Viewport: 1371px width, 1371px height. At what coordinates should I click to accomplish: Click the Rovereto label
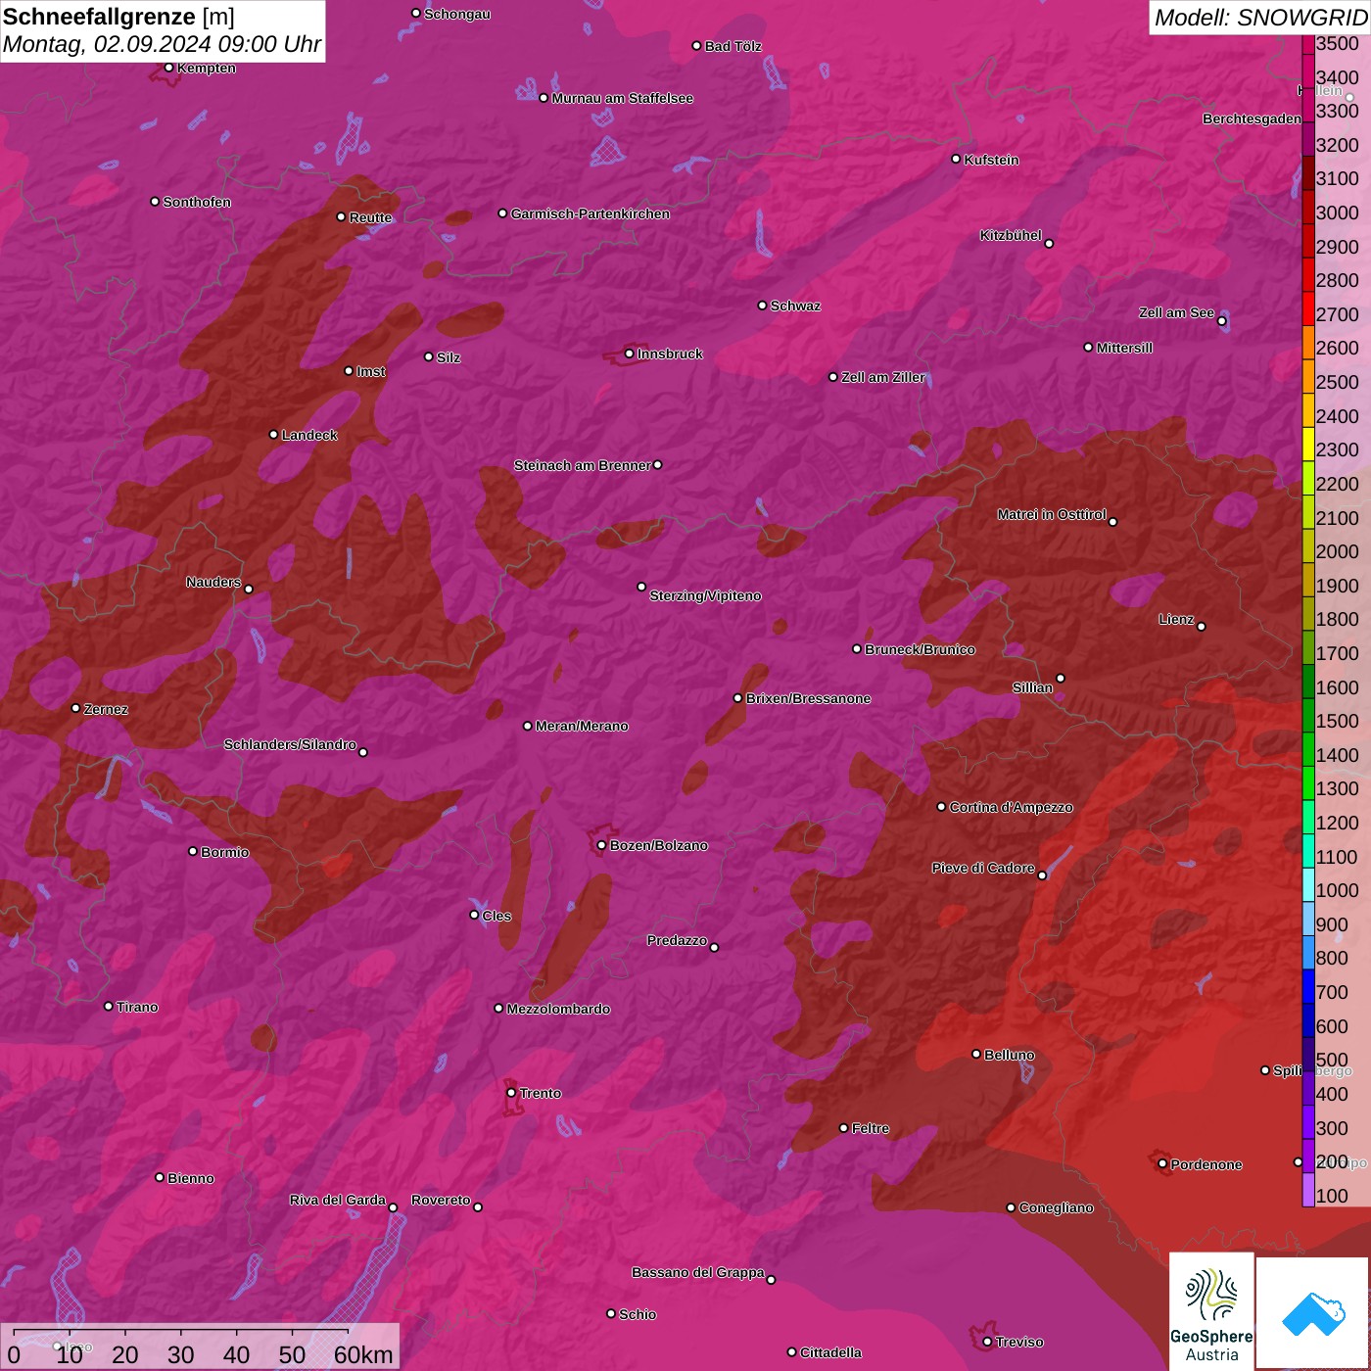441,1200
